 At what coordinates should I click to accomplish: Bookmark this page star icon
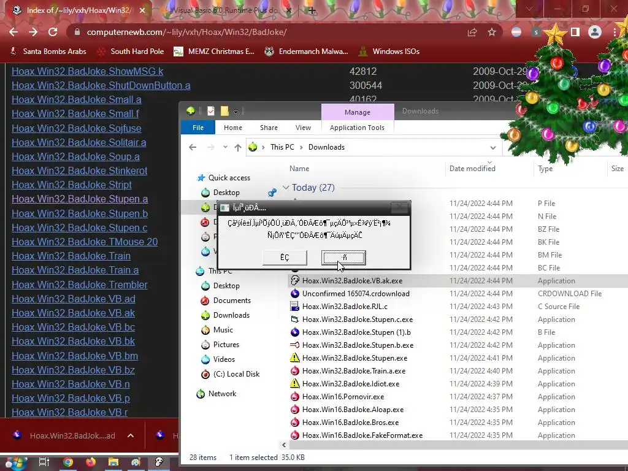[492, 32]
